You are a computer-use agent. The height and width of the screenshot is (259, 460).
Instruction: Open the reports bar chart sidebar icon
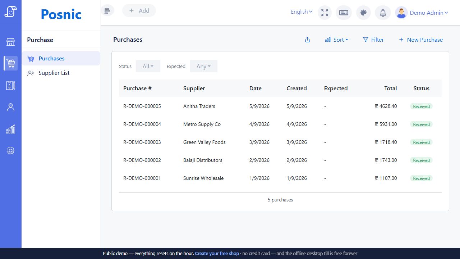[x=11, y=129]
